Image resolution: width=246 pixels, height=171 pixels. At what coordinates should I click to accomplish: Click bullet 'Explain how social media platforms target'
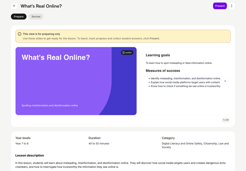(185, 82)
